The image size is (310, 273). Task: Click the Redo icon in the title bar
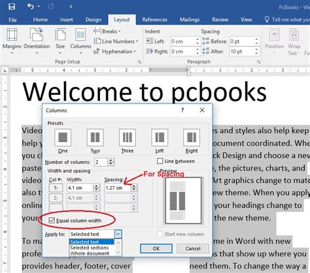51,7
